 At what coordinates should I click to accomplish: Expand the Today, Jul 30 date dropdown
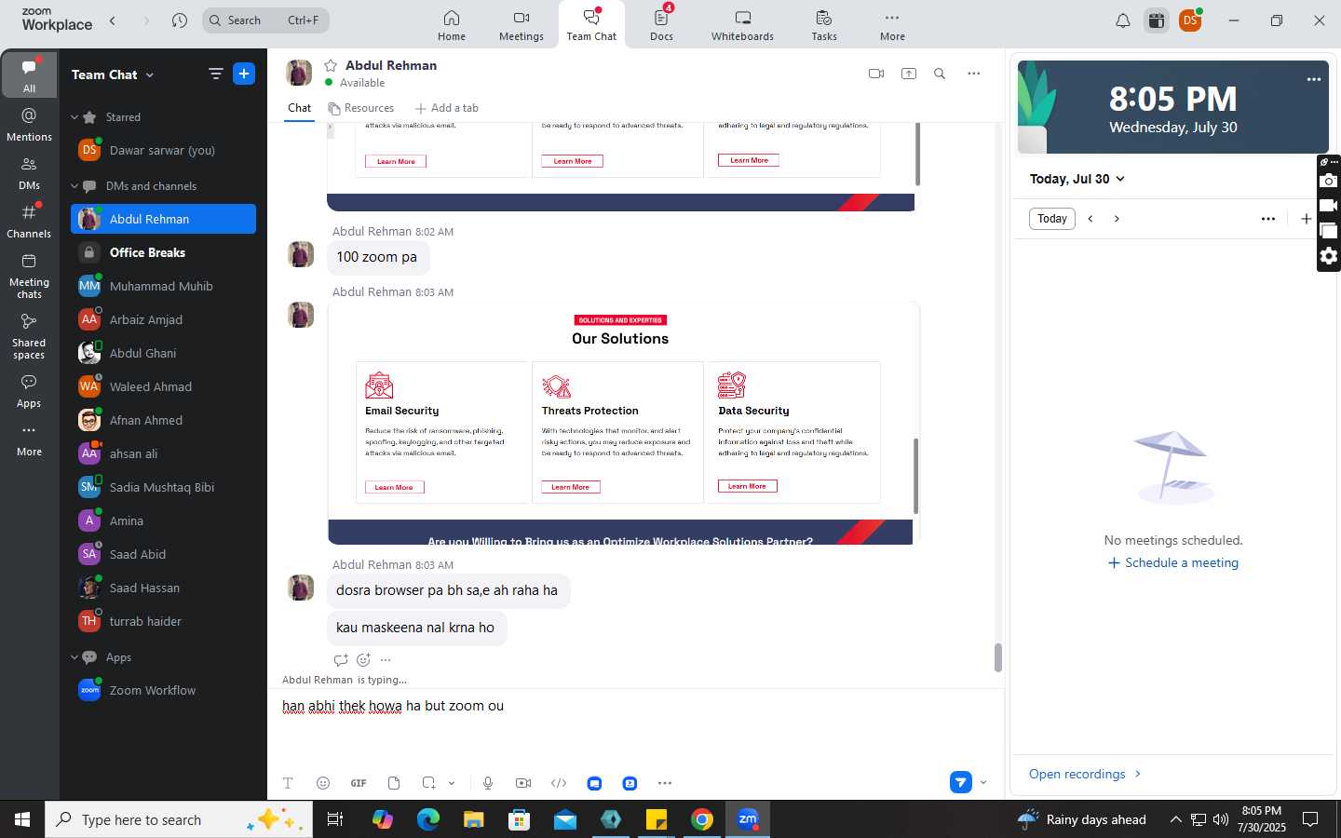click(1077, 179)
